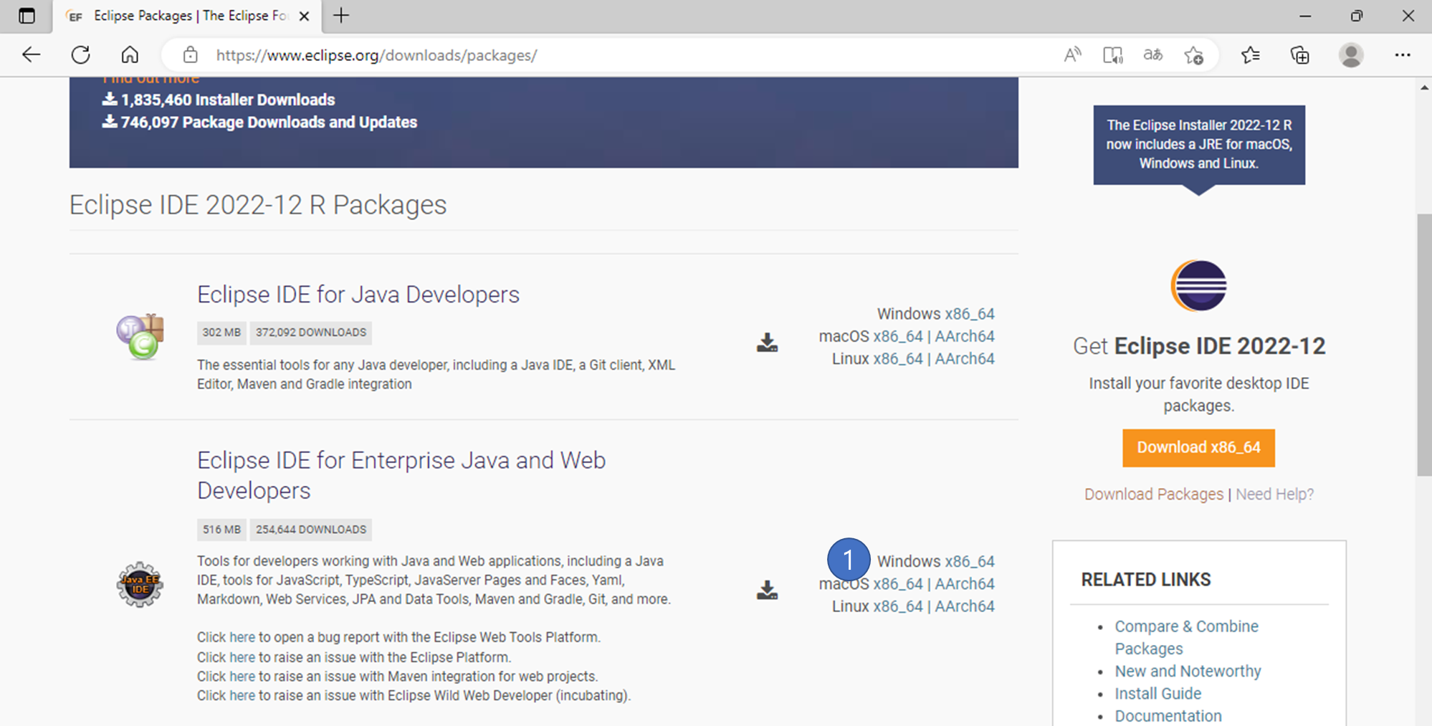The width and height of the screenshot is (1432, 726).
Task: Download Enterprise Java Linux x86_64
Action: pyautogui.click(x=897, y=606)
